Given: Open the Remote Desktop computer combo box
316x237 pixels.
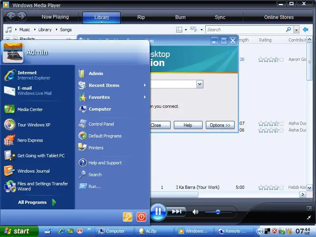Looking at the screenshot, I should pos(200,84).
